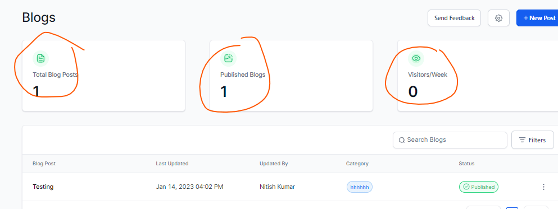Open the Testing blog post

43,187
